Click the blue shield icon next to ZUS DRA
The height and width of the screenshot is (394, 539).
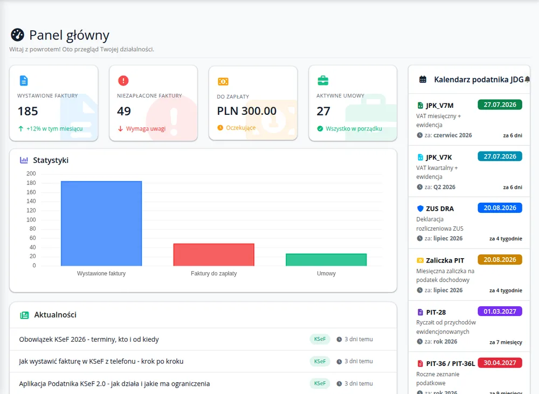(420, 209)
